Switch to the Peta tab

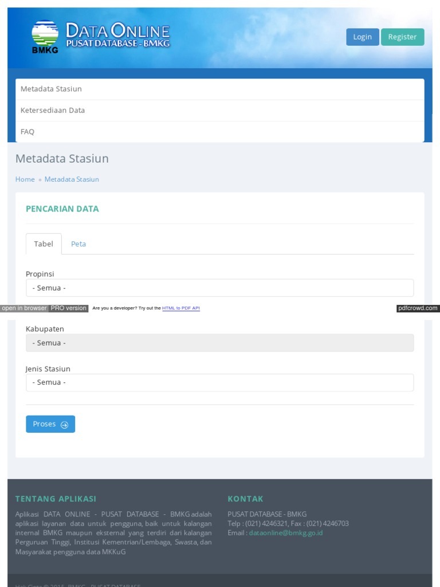[x=78, y=244]
